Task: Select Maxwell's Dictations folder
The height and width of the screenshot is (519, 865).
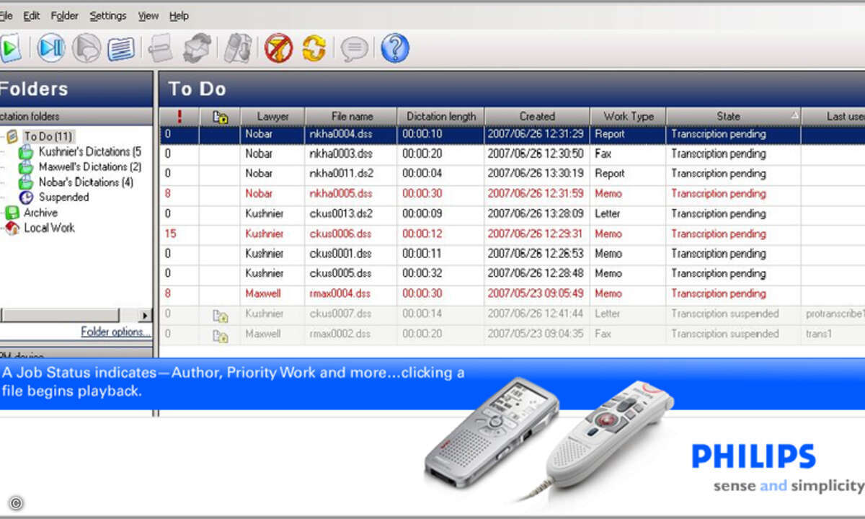Action: (x=89, y=167)
